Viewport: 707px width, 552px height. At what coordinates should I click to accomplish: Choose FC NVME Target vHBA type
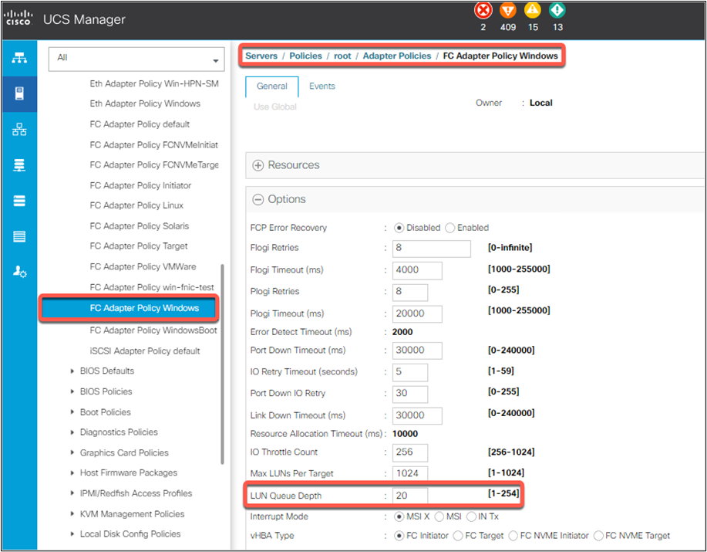pyautogui.click(x=598, y=536)
